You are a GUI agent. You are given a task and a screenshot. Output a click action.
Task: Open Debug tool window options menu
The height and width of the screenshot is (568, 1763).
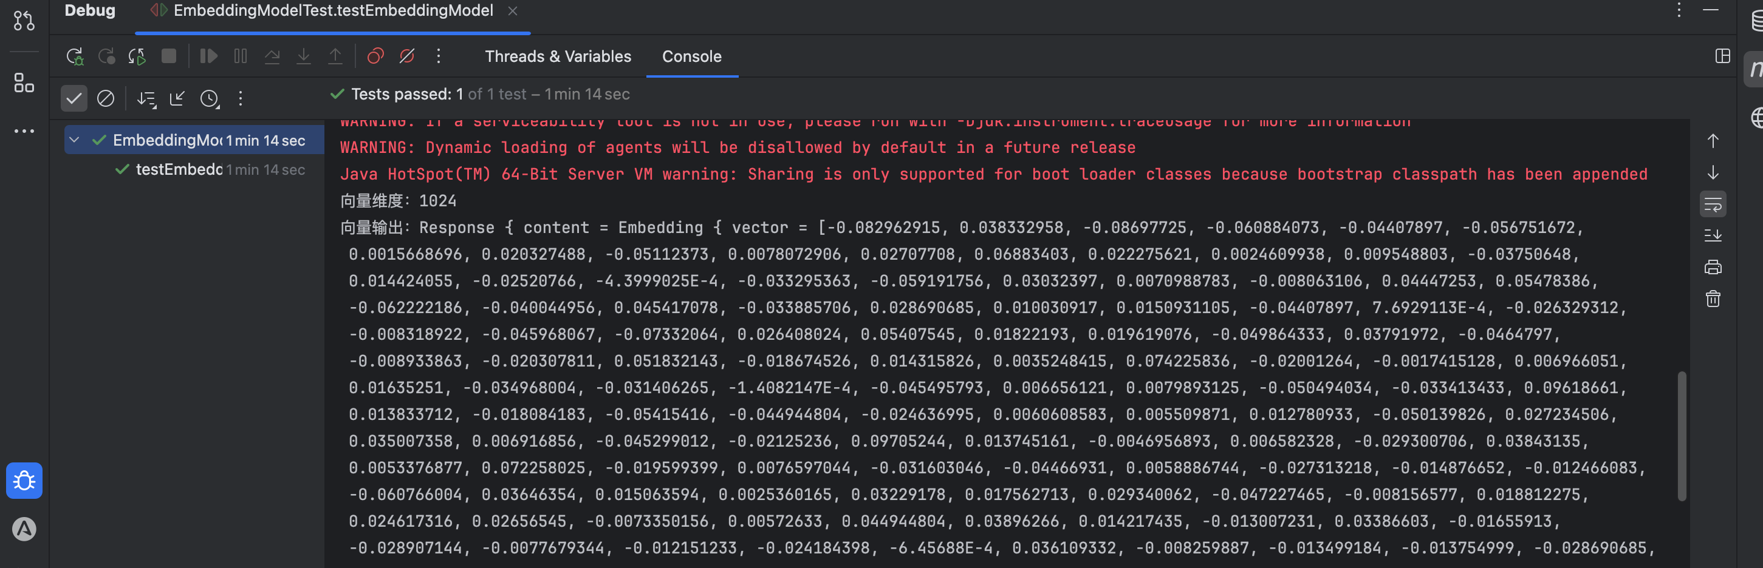[x=1679, y=10]
